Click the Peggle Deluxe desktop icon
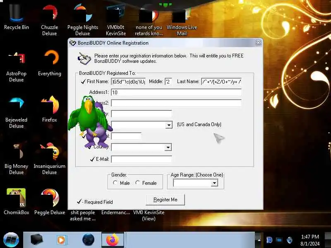331x248 pixels. click(x=49, y=201)
